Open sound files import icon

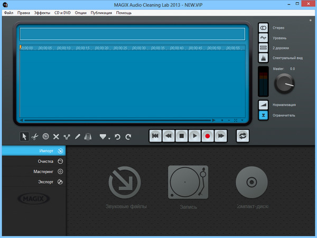(x=124, y=182)
